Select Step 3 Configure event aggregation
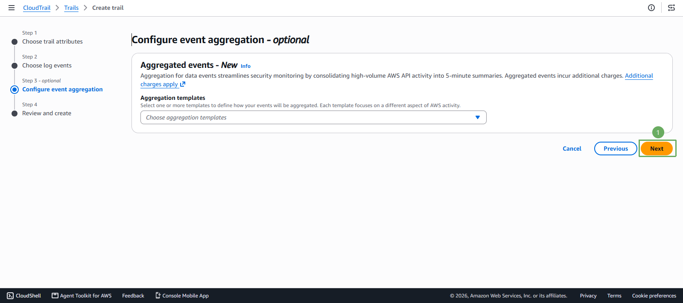 pos(62,89)
